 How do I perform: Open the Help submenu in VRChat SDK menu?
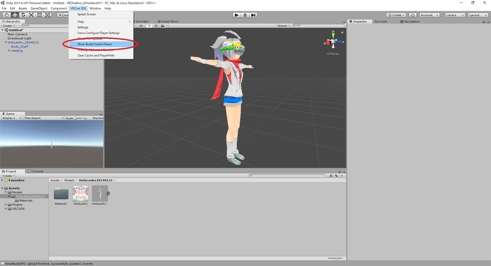[x=101, y=22]
